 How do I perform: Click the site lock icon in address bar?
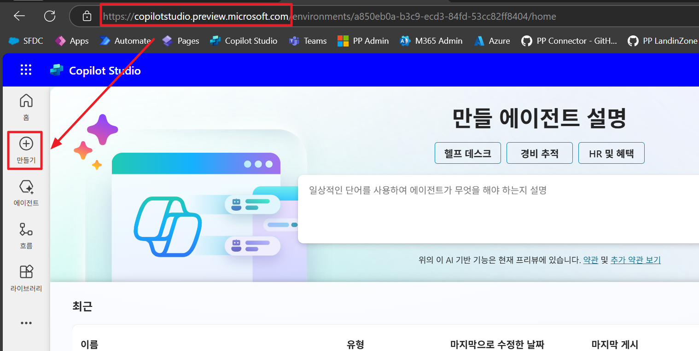pos(87,17)
